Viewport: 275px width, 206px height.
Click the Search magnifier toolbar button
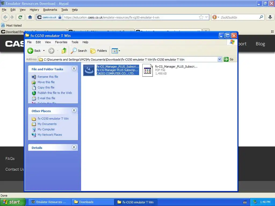(79, 51)
